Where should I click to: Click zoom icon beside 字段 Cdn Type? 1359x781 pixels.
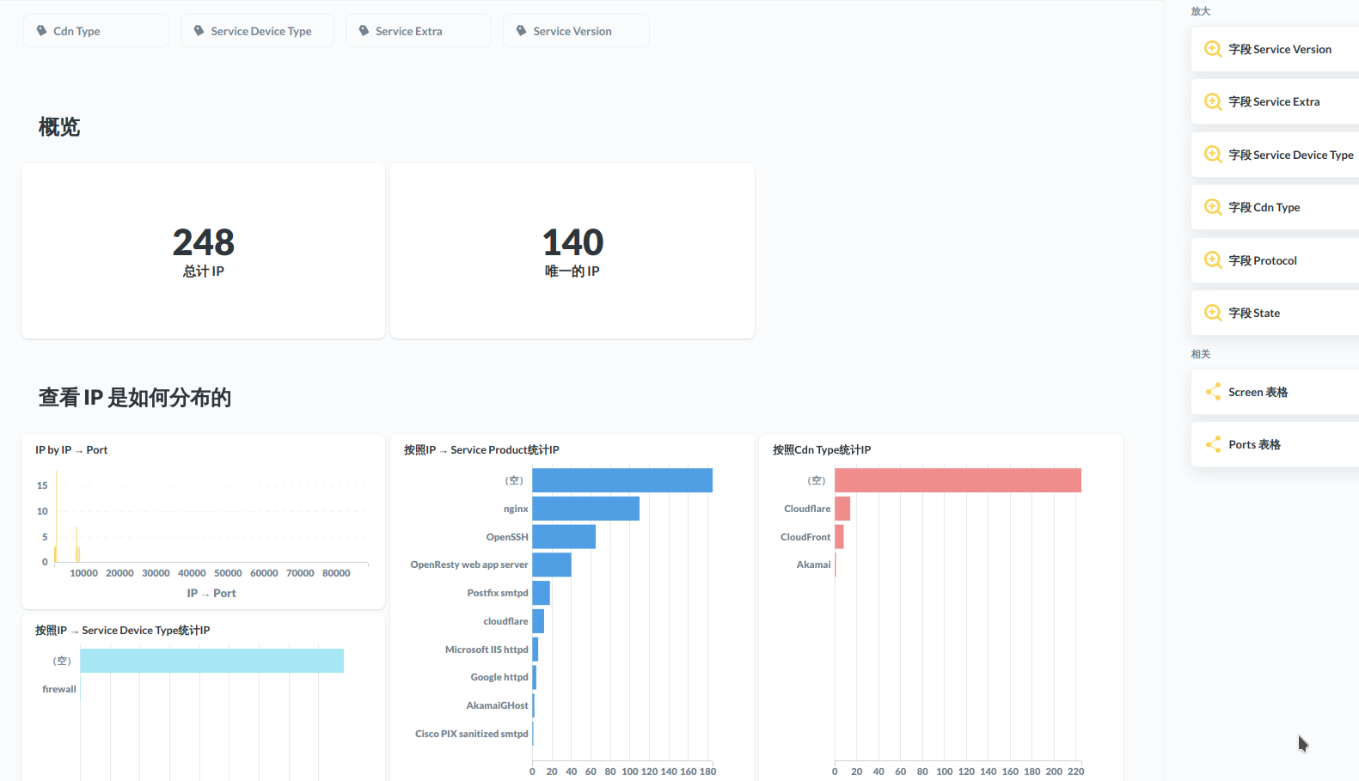[x=1213, y=207]
